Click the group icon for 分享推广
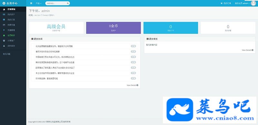 [4, 41]
